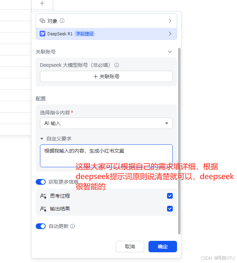
Task: Select the DeepSeek R1 字段捷径 row
Action: (x=106, y=34)
